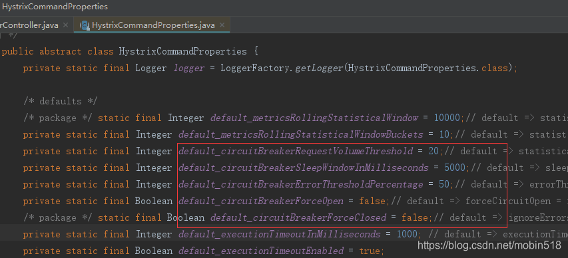Click default_circuitBreakerRequestVolumeThreshold field name

click(x=295, y=151)
